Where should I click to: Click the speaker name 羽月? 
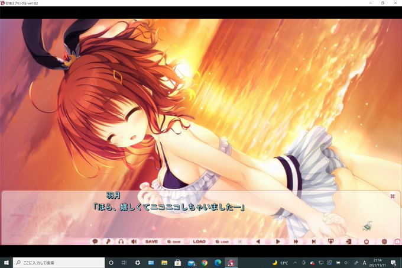coord(113,195)
